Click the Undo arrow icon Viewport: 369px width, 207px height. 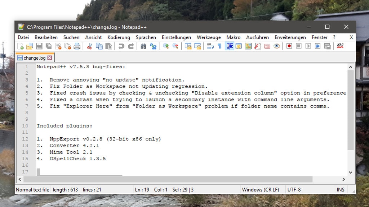coord(121,46)
